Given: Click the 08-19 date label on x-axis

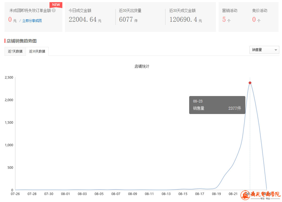Looking at the screenshot, I should [x=216, y=194].
